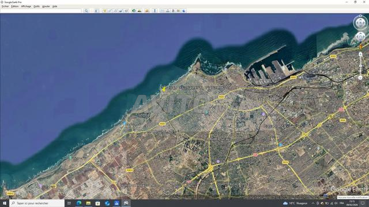Click the Look joystick compass control

360,23
